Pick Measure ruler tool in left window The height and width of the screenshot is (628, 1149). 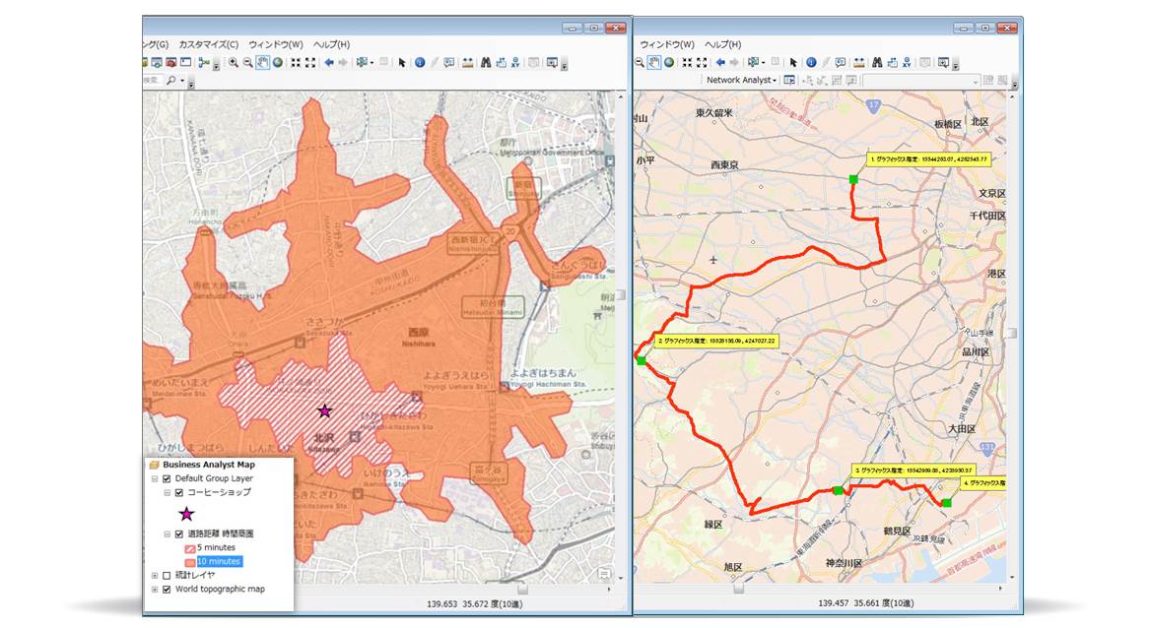point(467,62)
